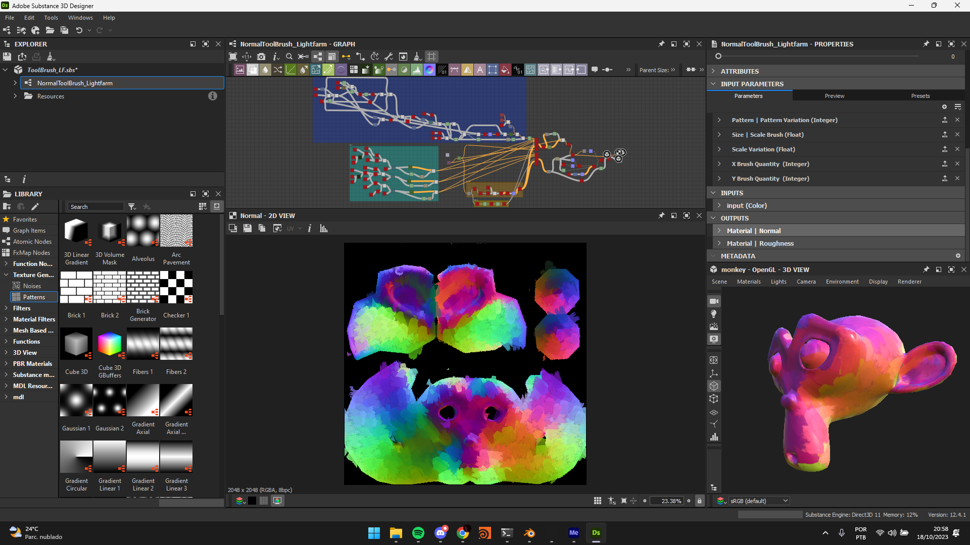Expand X Brush Quantity (Integer) parameter
Viewport: 970px width, 545px height.
pos(719,164)
